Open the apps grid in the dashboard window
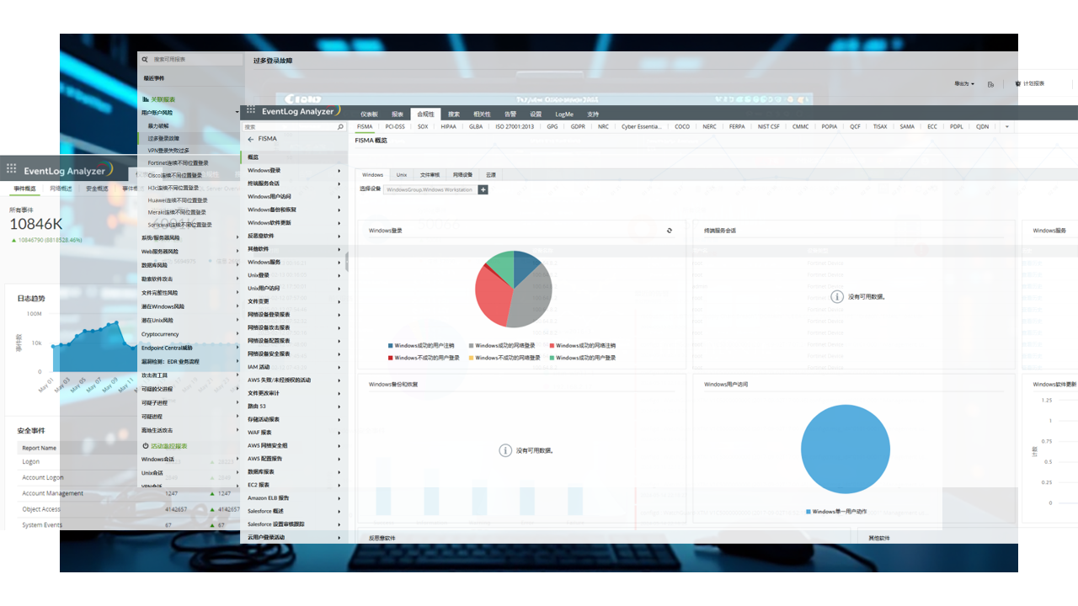Screen dimensions: 1078x606 pos(11,169)
